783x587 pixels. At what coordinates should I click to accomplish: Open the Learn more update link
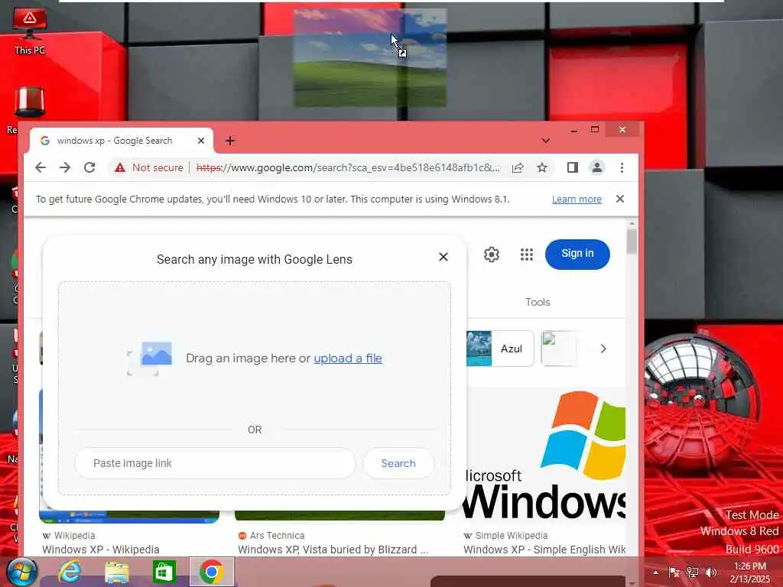[577, 199]
